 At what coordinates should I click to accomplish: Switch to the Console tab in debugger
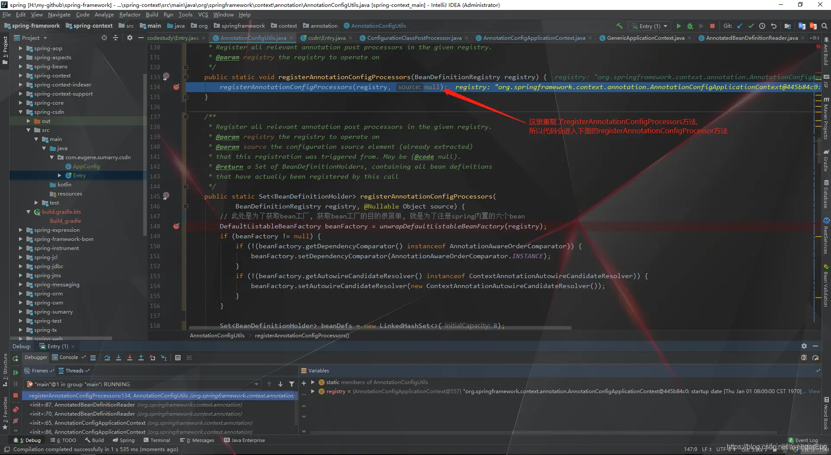(68, 358)
